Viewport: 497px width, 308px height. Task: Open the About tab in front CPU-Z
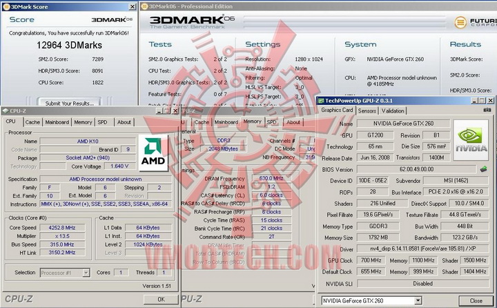click(124, 122)
